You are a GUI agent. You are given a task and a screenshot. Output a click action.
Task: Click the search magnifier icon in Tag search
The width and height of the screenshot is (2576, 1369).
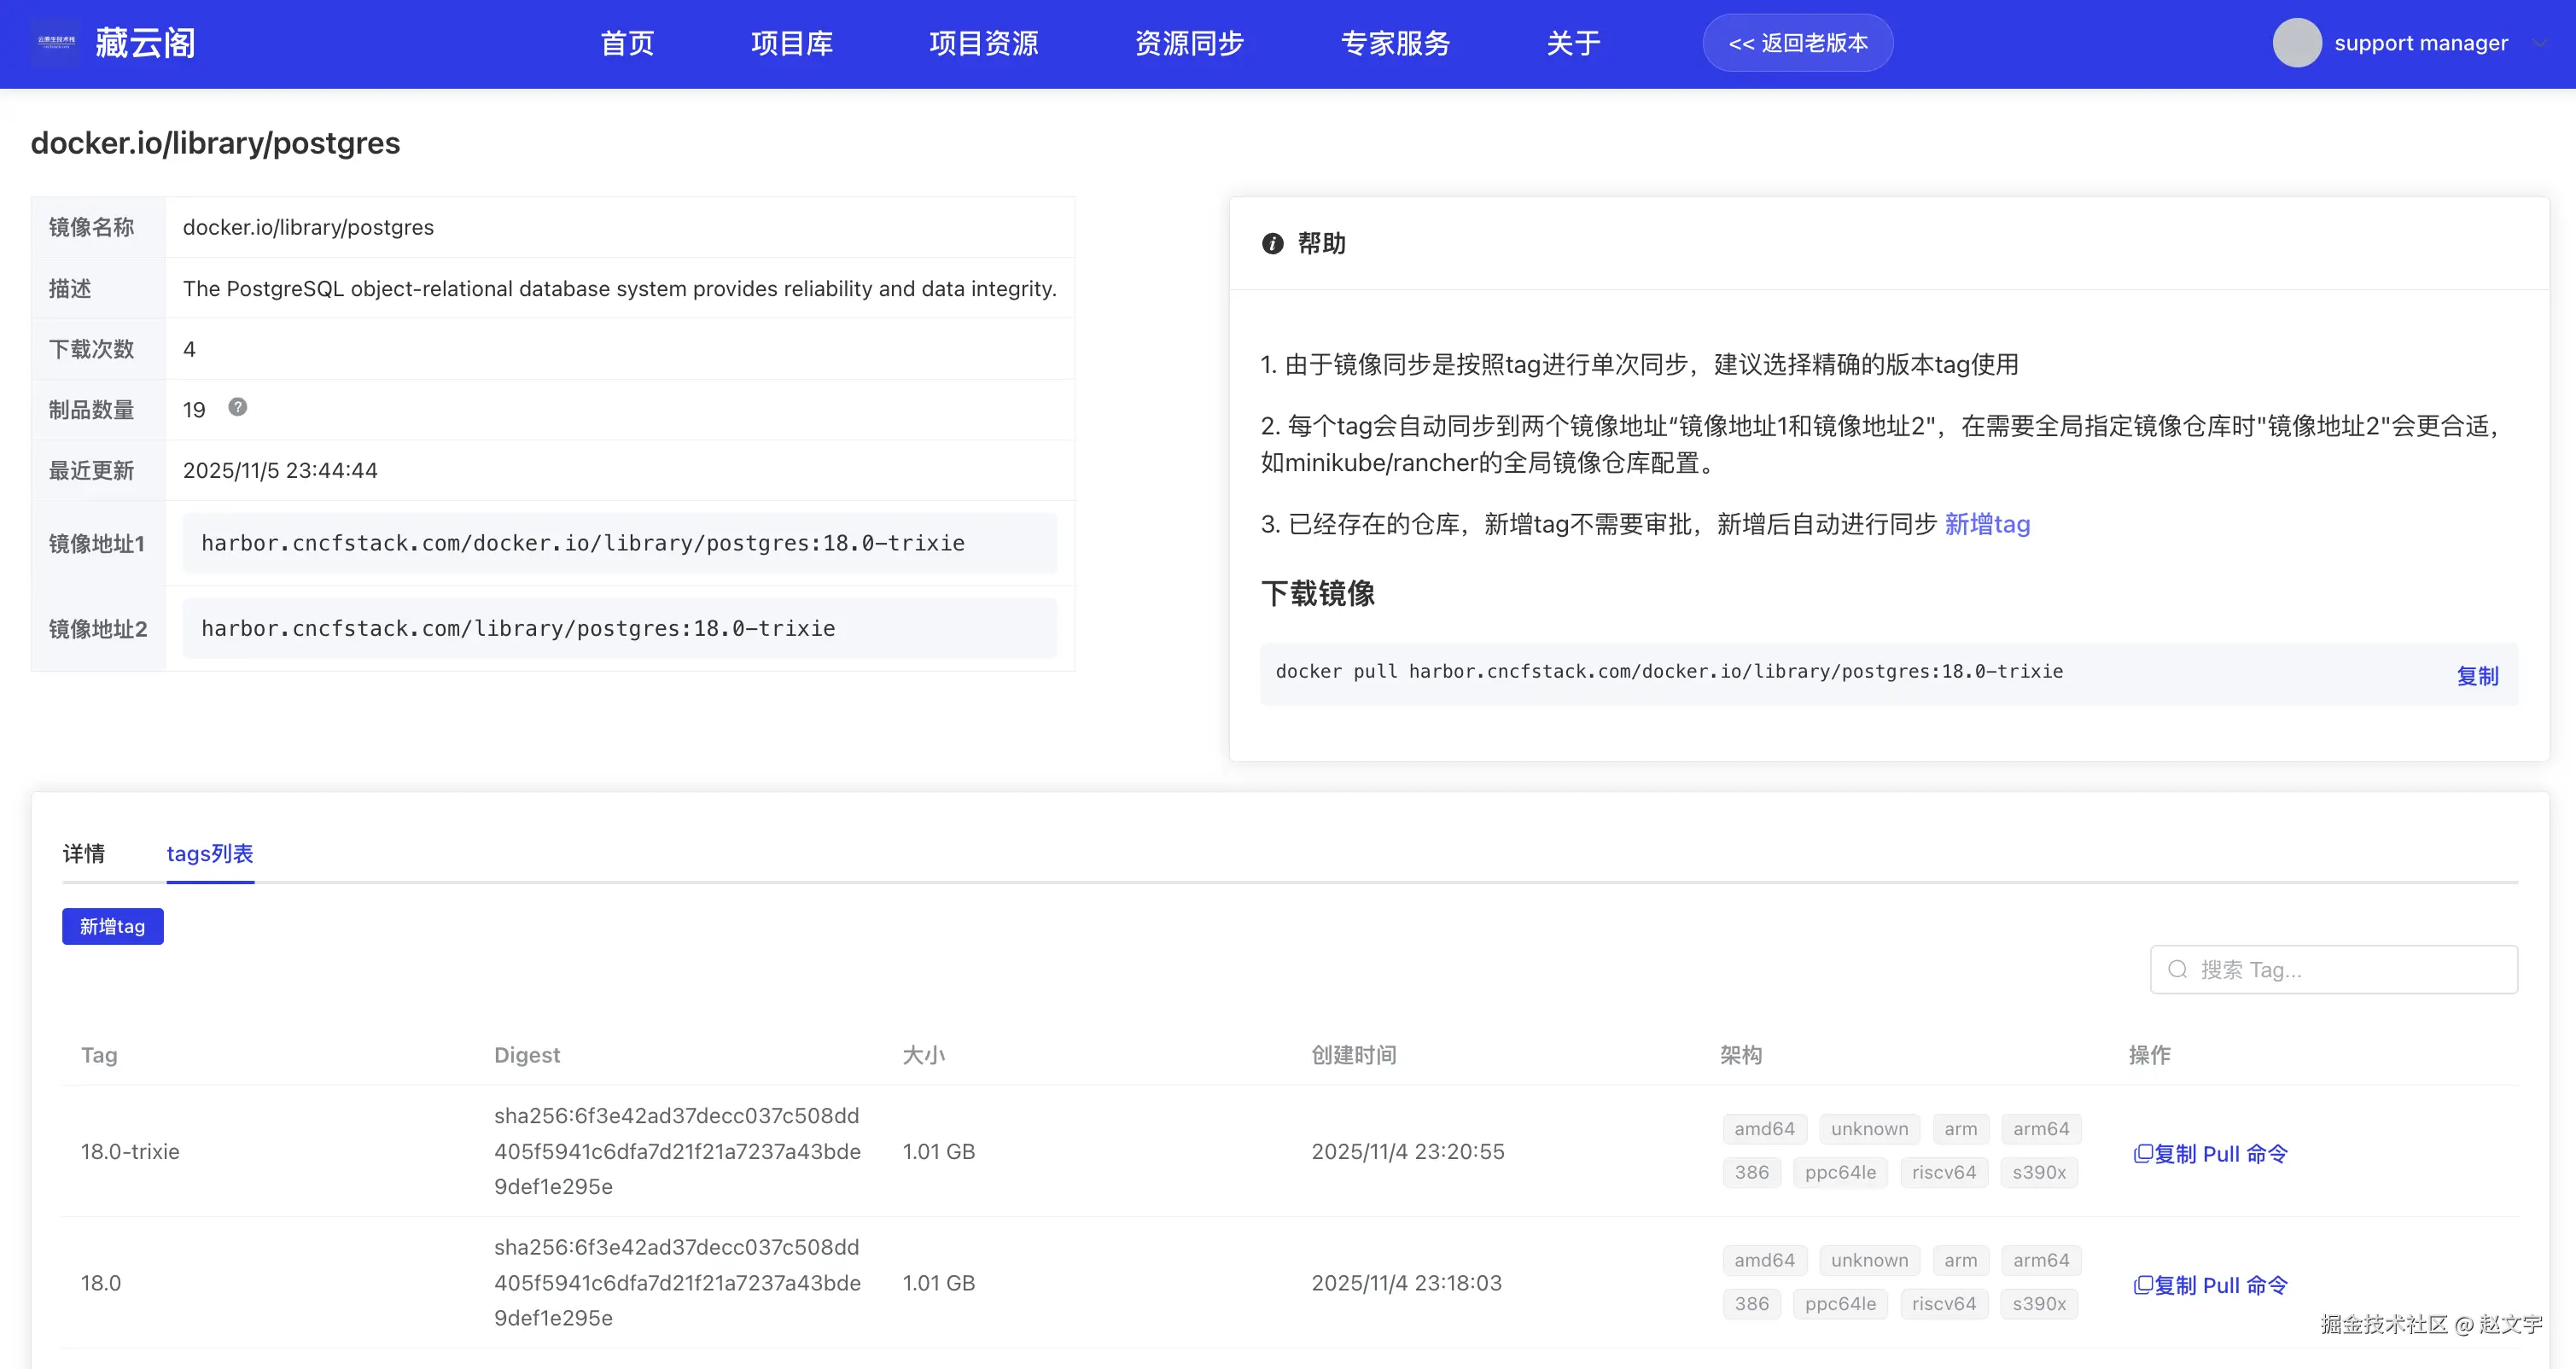[x=2177, y=969]
